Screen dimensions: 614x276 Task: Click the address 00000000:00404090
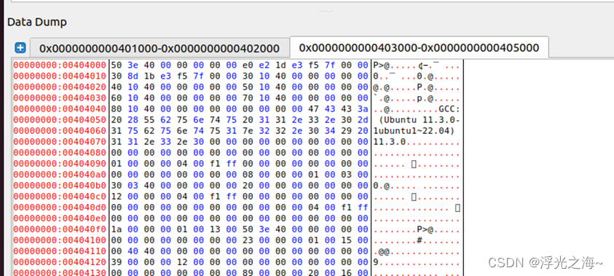coord(60,164)
